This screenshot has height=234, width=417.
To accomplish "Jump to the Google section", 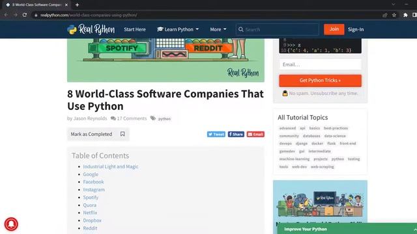I will (x=91, y=174).
